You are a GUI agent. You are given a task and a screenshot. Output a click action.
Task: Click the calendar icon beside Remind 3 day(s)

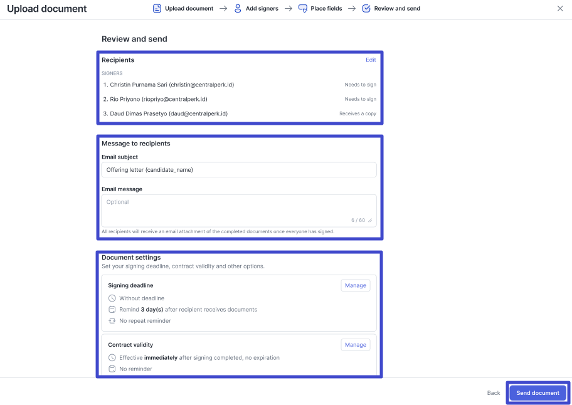pyautogui.click(x=112, y=310)
